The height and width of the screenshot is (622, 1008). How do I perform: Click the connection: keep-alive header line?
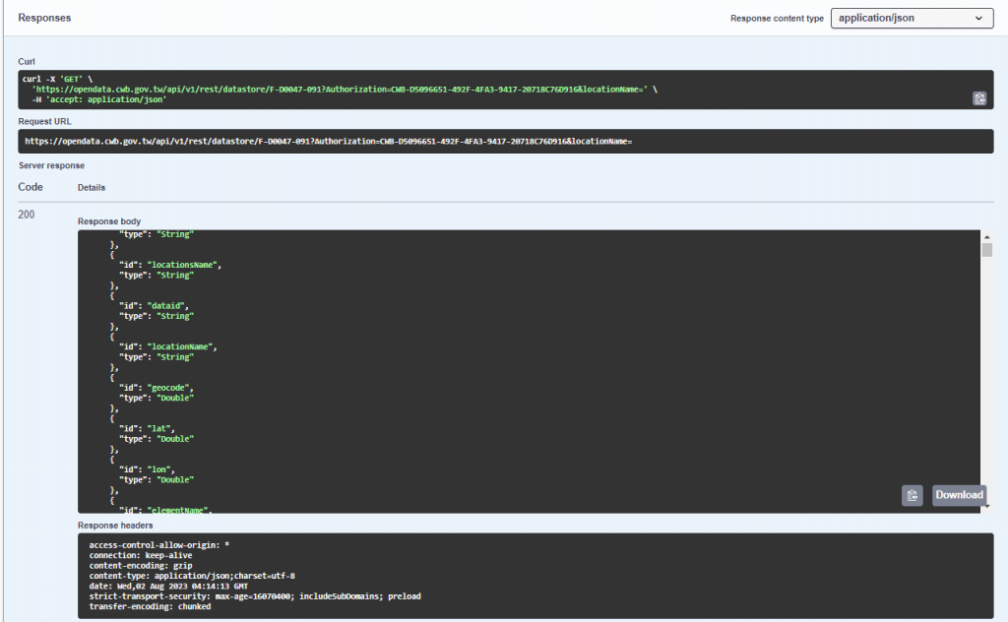140,555
